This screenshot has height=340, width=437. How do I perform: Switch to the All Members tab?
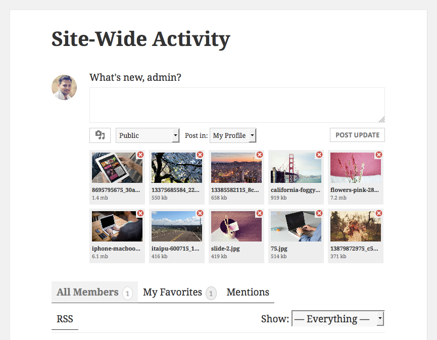pyautogui.click(x=87, y=292)
